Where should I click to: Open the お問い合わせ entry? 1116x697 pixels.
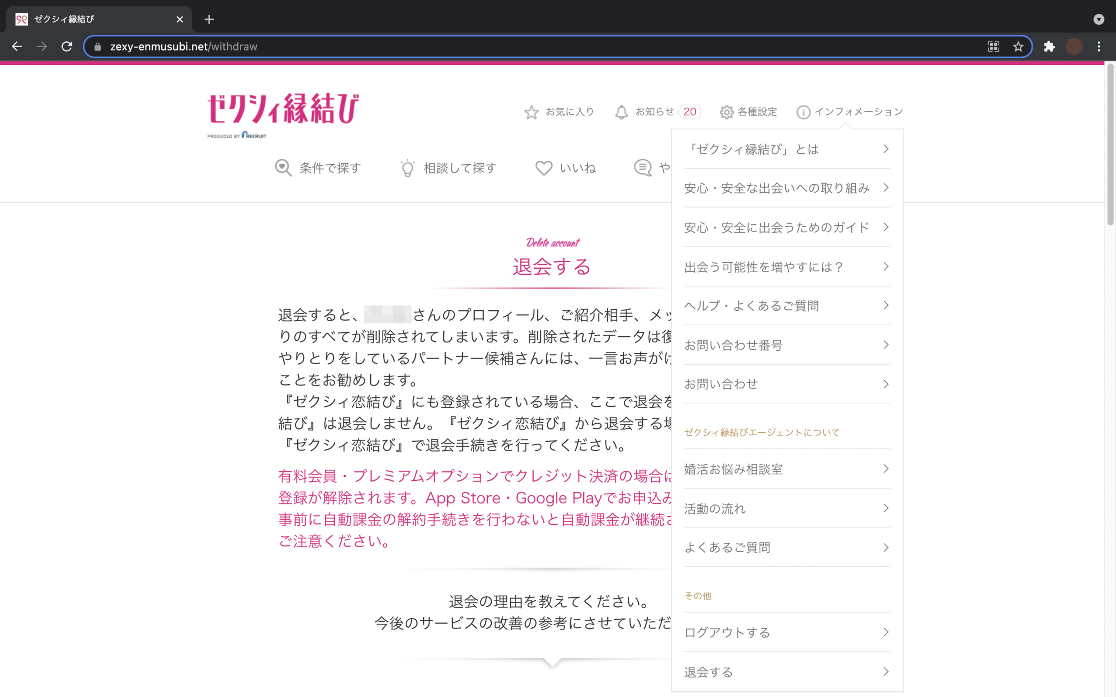[x=787, y=384]
